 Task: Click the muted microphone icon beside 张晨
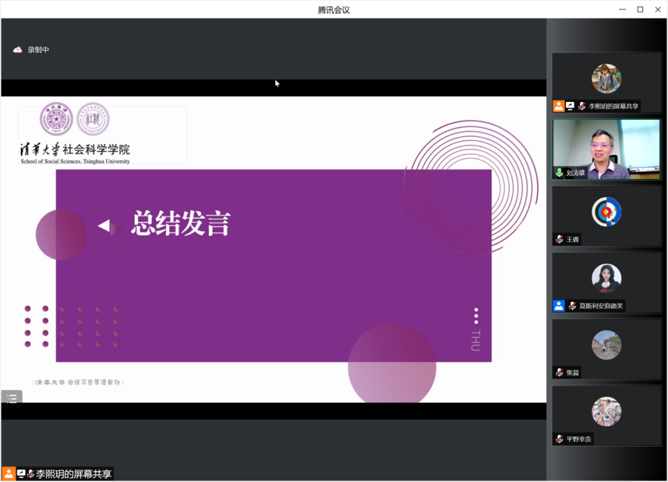[559, 373]
